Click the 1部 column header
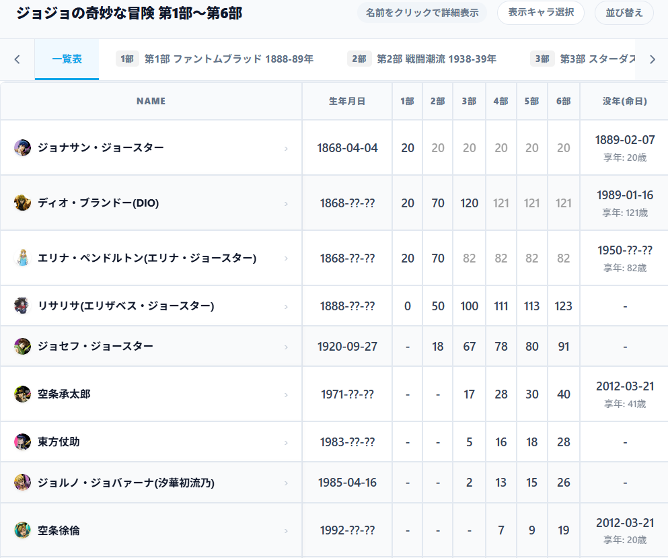The height and width of the screenshot is (558, 668). (x=407, y=101)
